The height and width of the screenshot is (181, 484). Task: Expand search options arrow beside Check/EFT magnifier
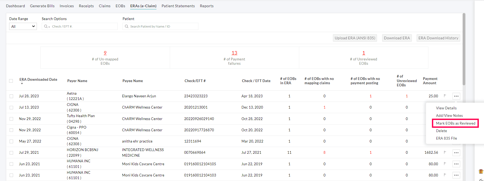click(49, 27)
